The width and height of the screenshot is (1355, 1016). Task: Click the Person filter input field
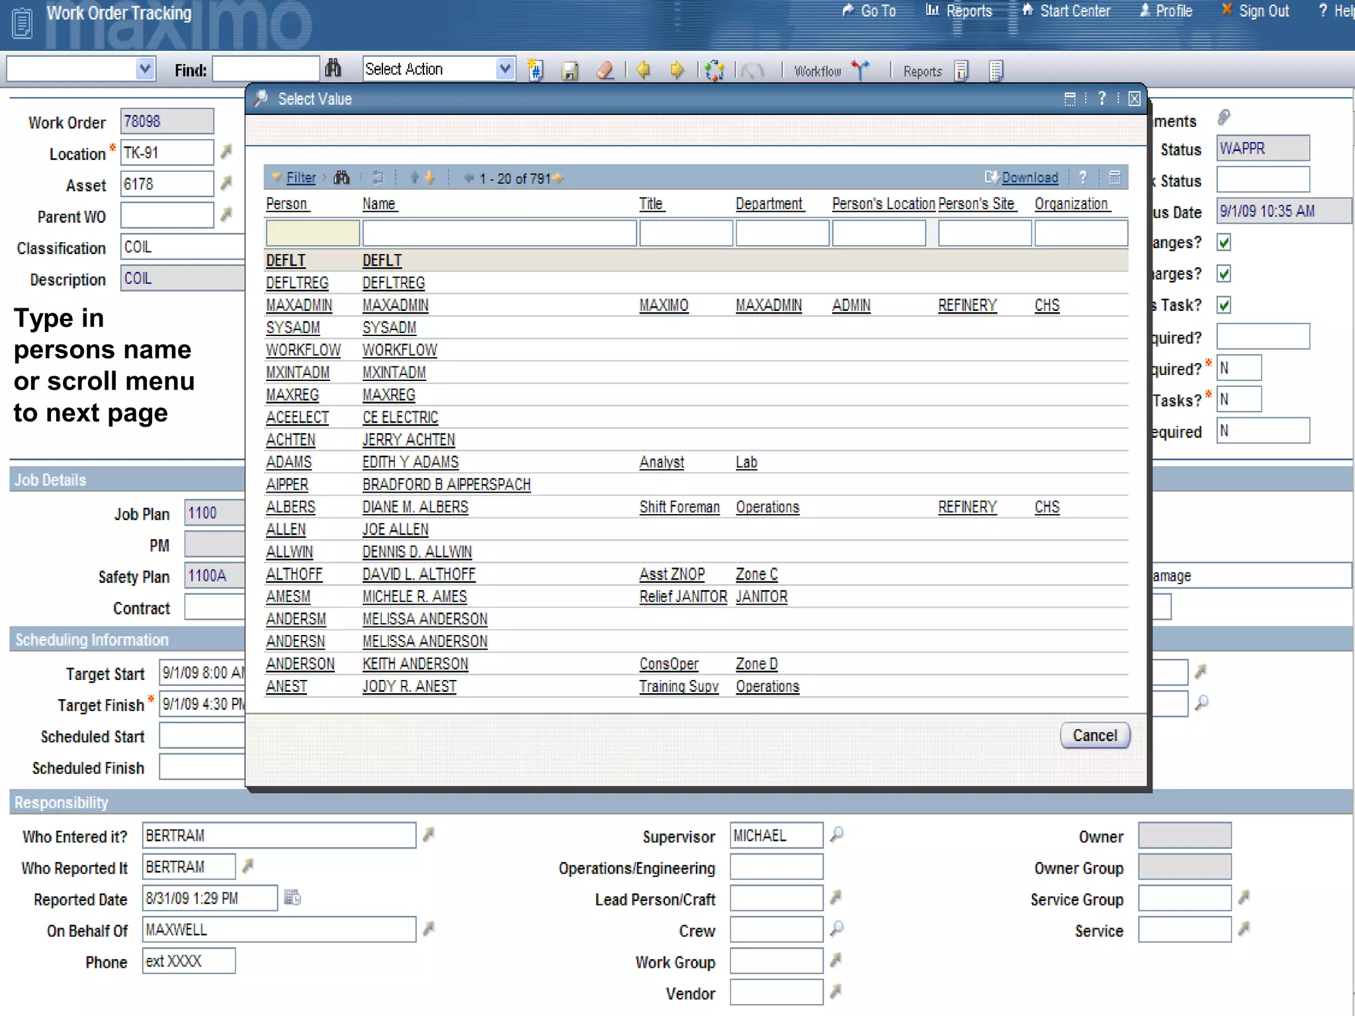click(312, 233)
